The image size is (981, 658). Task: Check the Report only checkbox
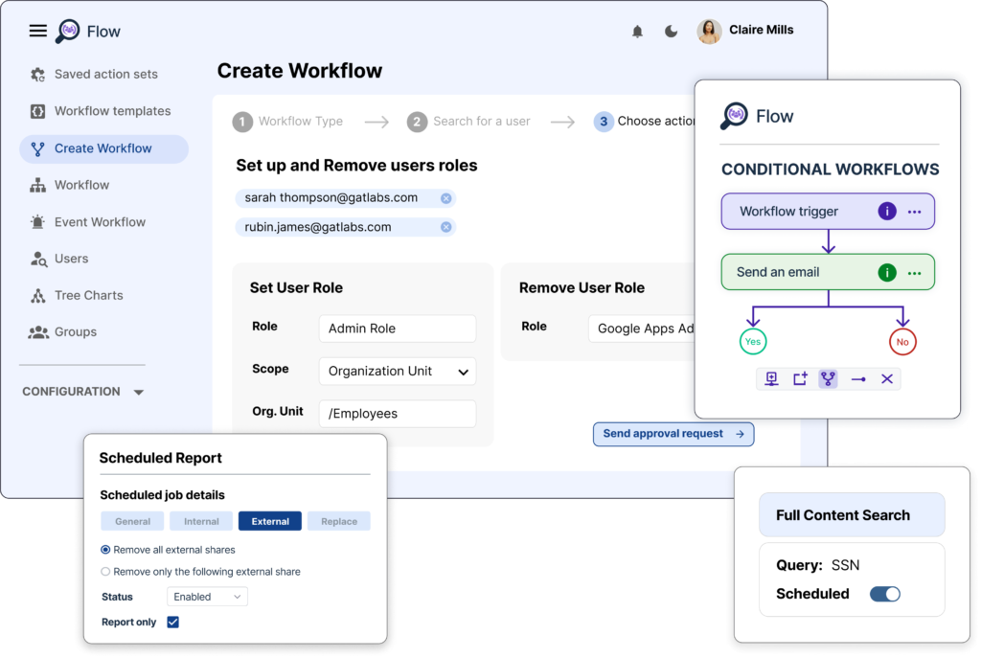(x=172, y=622)
